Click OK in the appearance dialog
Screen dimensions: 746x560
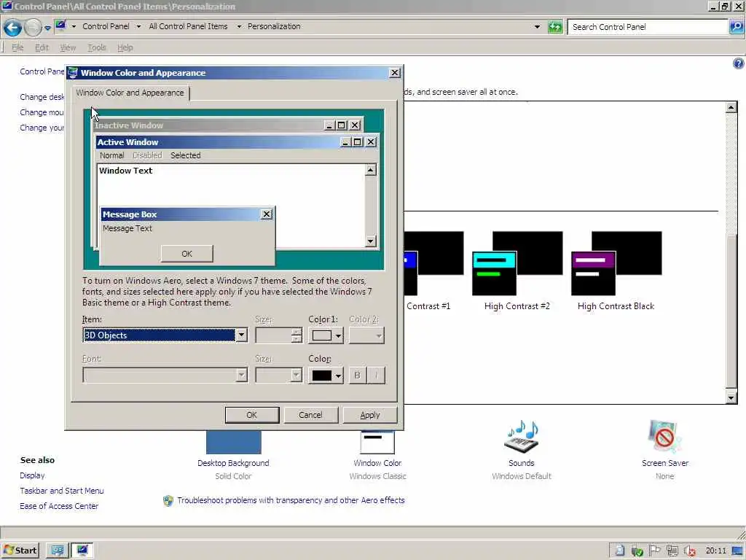coord(251,415)
